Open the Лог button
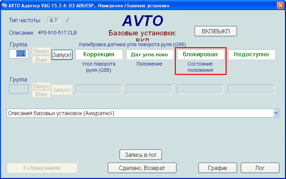This screenshot has width=286, height=179. coord(260,168)
